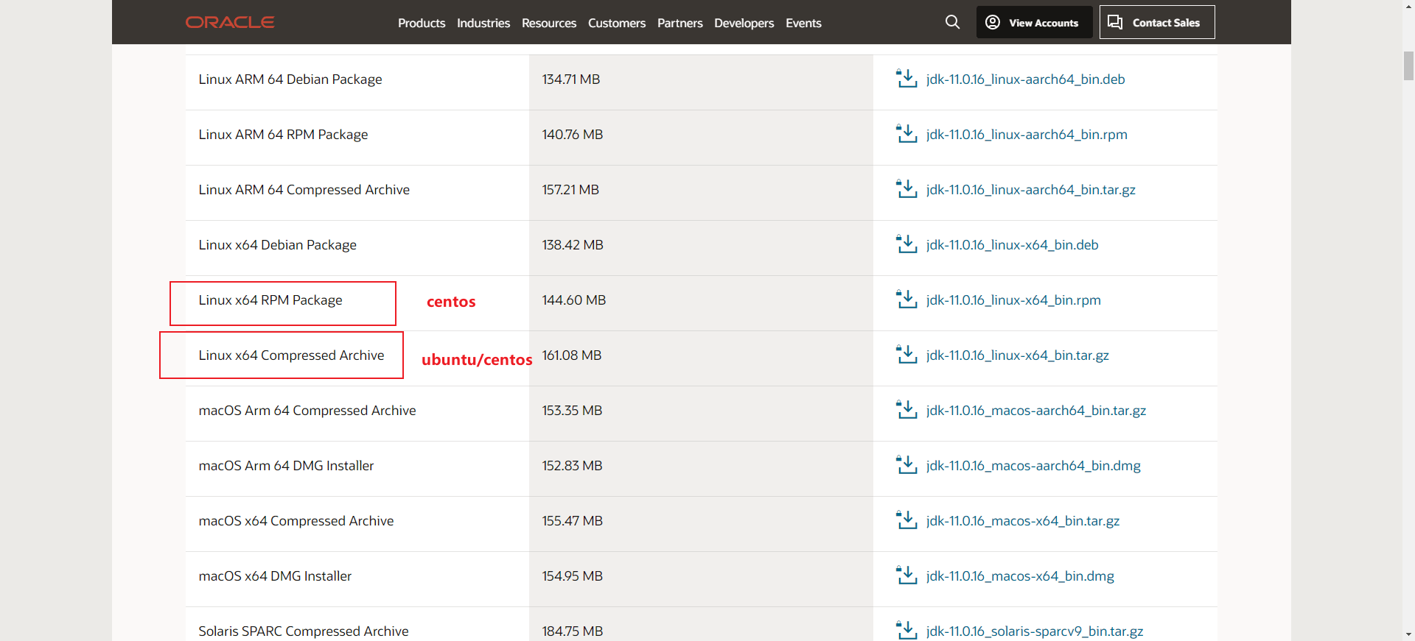The image size is (1415, 641).
Task: Open the Products menu
Action: pos(422,23)
